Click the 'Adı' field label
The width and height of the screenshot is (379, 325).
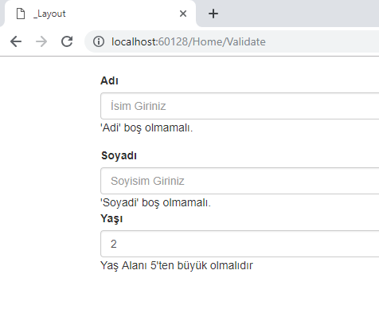[109, 80]
